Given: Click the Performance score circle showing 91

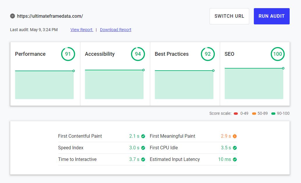Looking at the screenshot, I should tap(68, 54).
